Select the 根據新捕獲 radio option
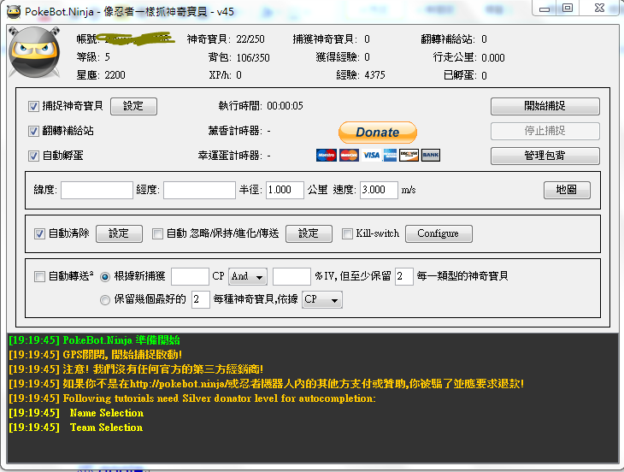Image resolution: width=624 pixels, height=472 pixels. [x=105, y=276]
